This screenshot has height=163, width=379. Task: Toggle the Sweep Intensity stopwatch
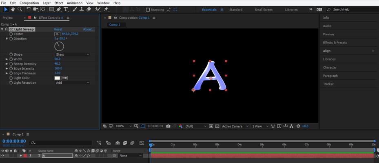tap(11, 64)
